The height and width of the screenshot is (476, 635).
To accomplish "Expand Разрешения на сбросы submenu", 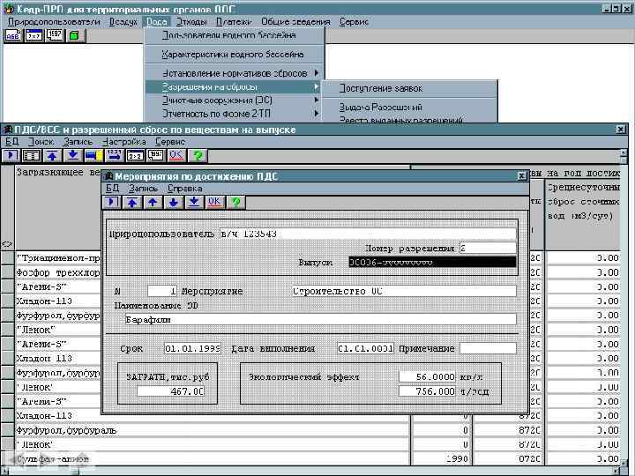I will coord(233,87).
